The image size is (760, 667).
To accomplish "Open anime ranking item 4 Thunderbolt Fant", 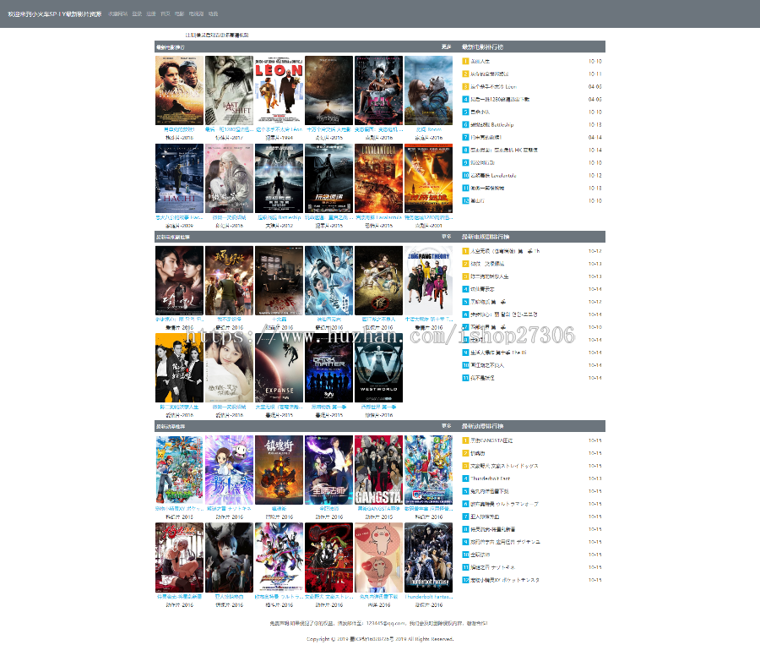I will [490, 478].
